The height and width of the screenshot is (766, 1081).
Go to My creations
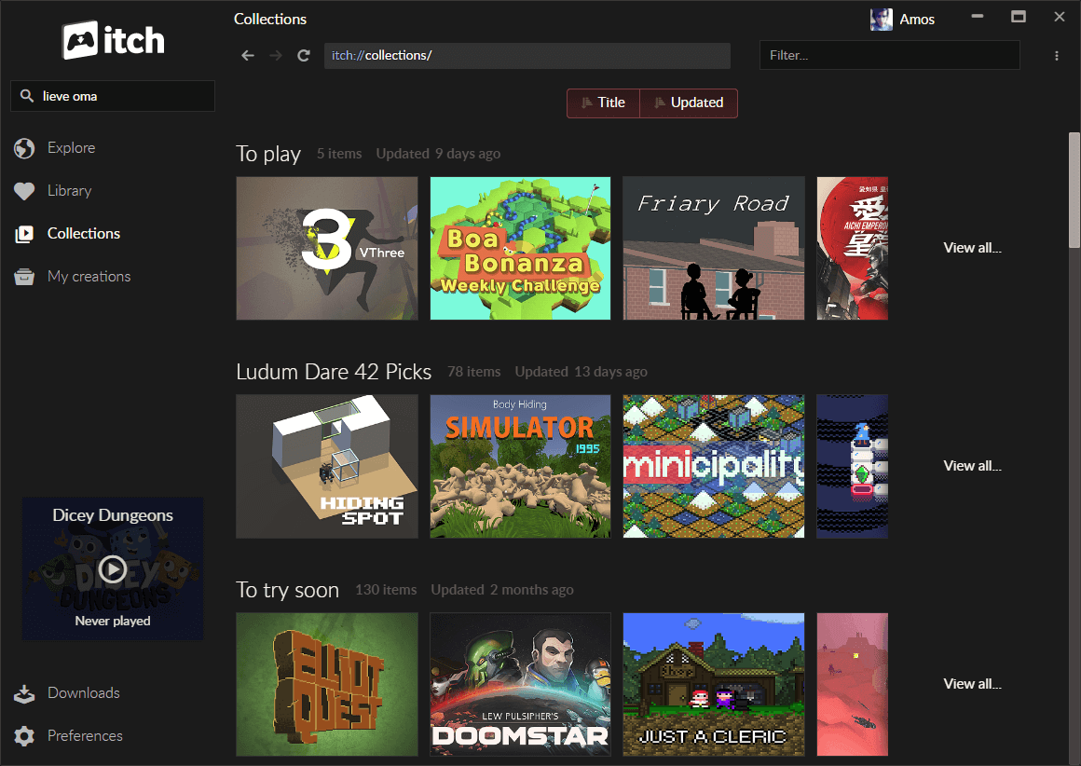coord(89,276)
